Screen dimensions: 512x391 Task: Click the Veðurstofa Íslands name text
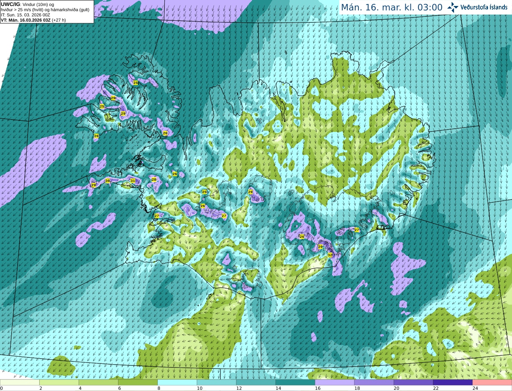pos(484,7)
